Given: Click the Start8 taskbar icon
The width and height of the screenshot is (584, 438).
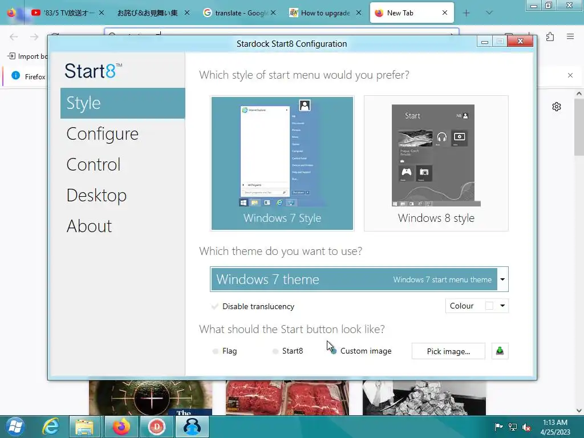Looking at the screenshot, I should tap(192, 427).
